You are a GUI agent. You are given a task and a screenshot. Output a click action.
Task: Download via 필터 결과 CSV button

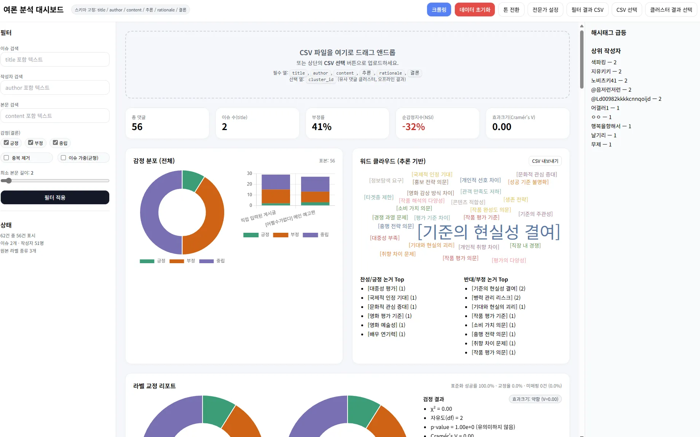(587, 10)
